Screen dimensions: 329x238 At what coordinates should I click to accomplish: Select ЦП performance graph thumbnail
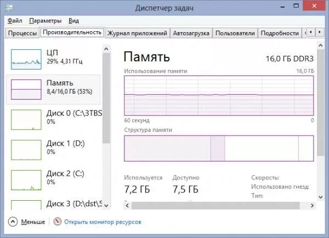click(26, 59)
